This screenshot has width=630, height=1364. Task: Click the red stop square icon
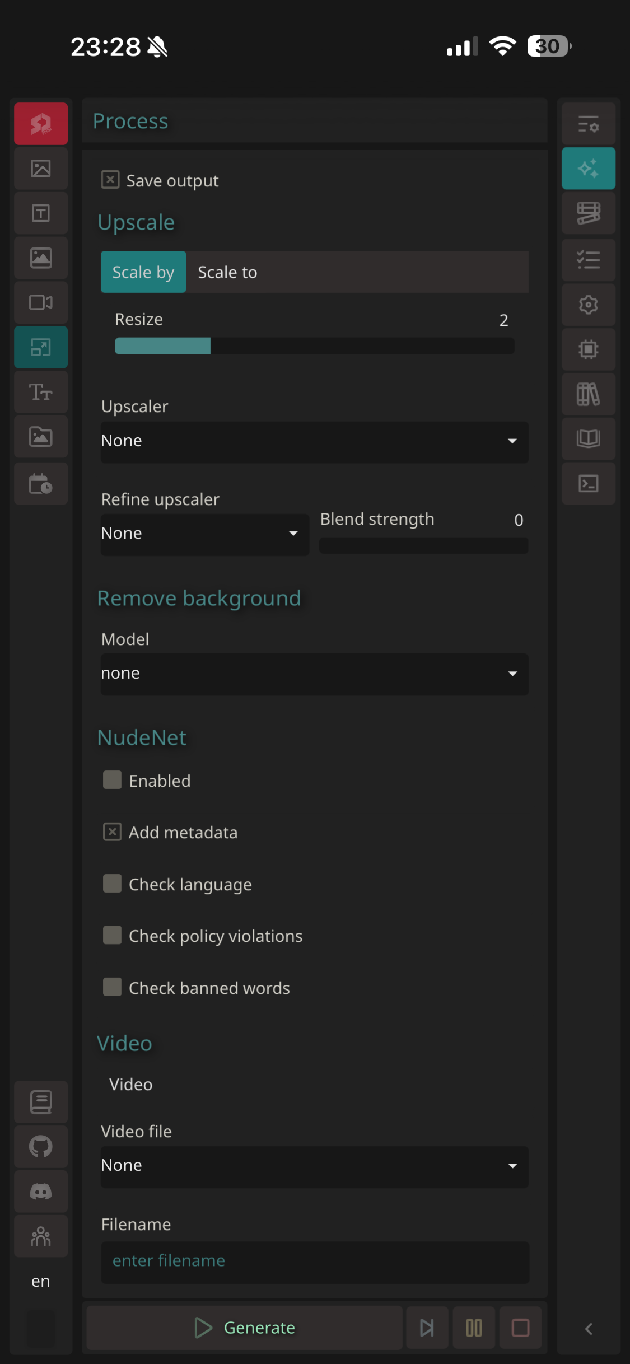point(520,1328)
